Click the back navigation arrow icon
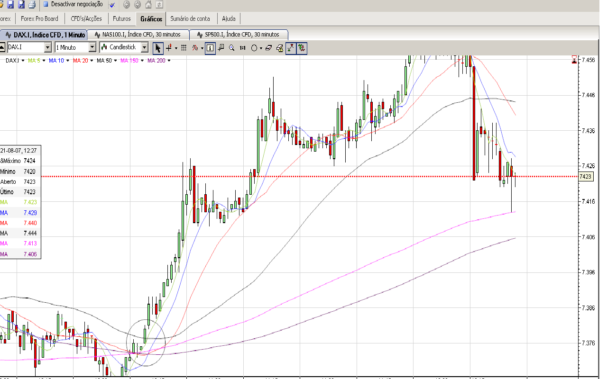Screen dimensions: 607x379 coord(126,5)
